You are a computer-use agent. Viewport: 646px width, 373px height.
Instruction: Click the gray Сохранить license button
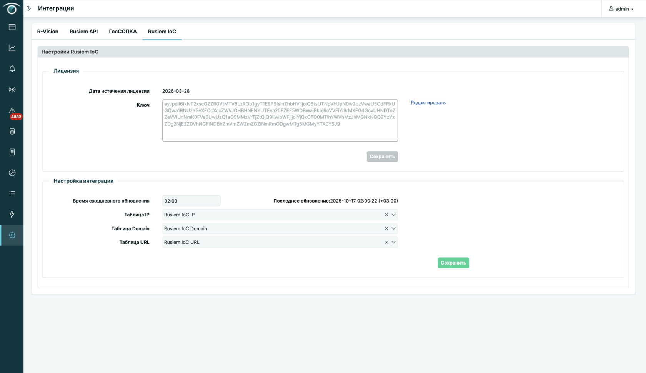click(382, 157)
